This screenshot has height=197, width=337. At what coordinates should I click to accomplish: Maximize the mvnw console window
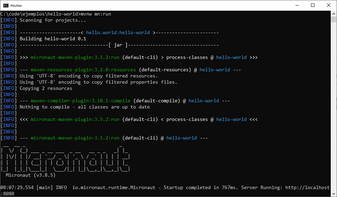pyautogui.click(x=313, y=6)
